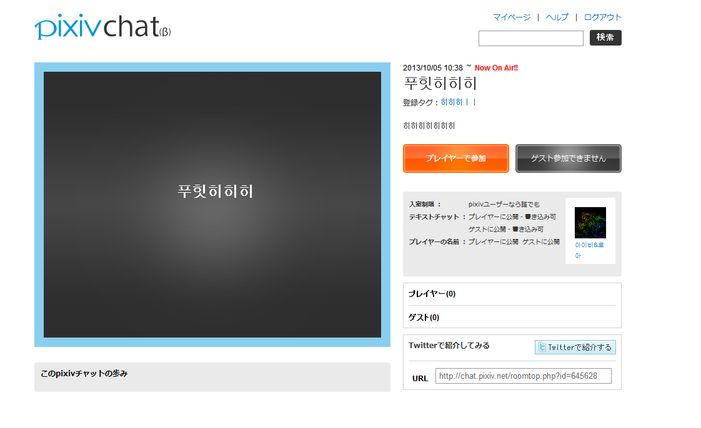
Task: Click ログアウト to log out
Action: (602, 17)
